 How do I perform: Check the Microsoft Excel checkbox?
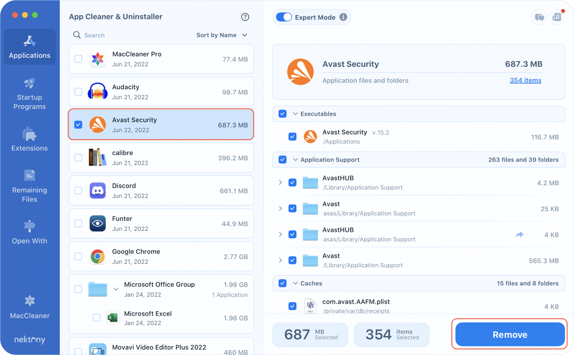pyautogui.click(x=97, y=318)
